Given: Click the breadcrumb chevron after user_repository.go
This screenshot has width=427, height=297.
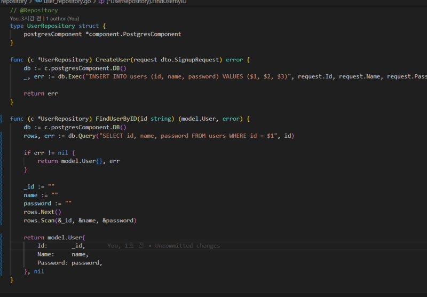Looking at the screenshot, I should [x=94, y=2].
